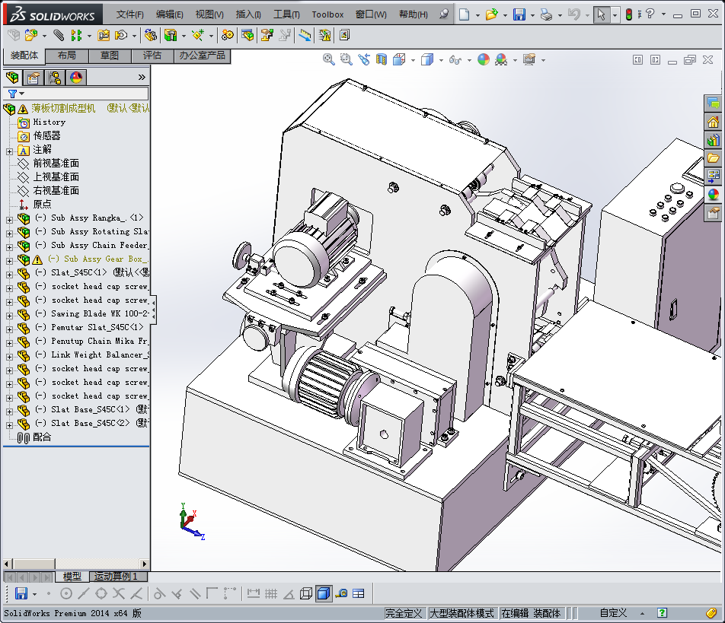The height and width of the screenshot is (623, 725).
Task: Click the feature tree filter input field
Action: [84, 94]
